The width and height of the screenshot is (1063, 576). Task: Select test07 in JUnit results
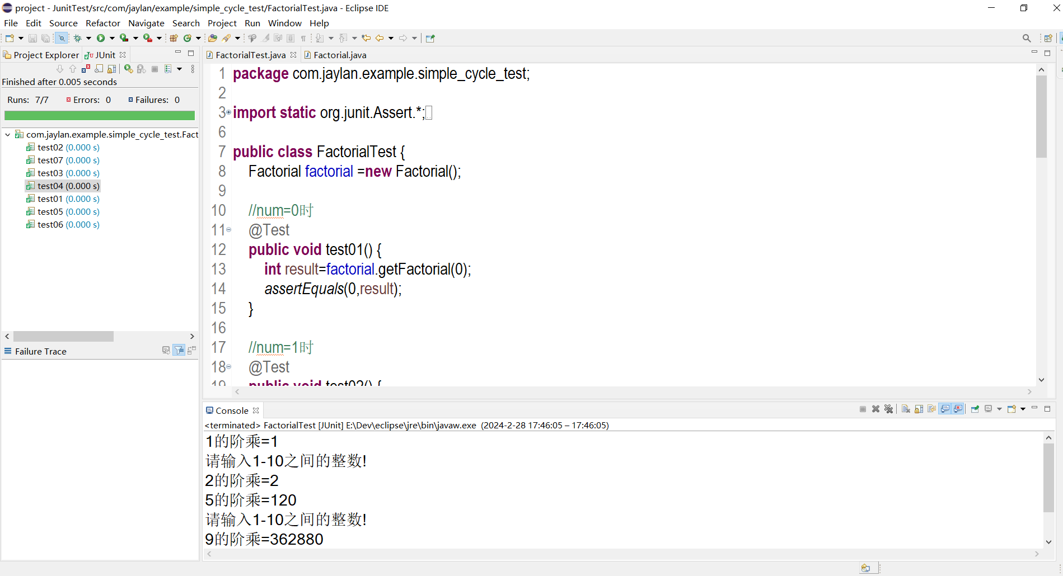[x=63, y=160]
